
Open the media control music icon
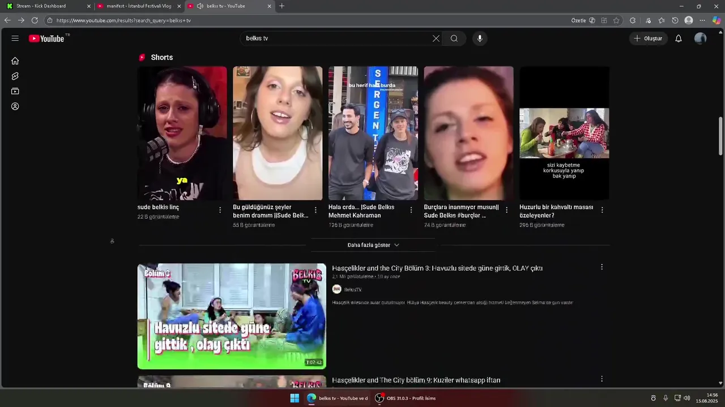click(649, 20)
